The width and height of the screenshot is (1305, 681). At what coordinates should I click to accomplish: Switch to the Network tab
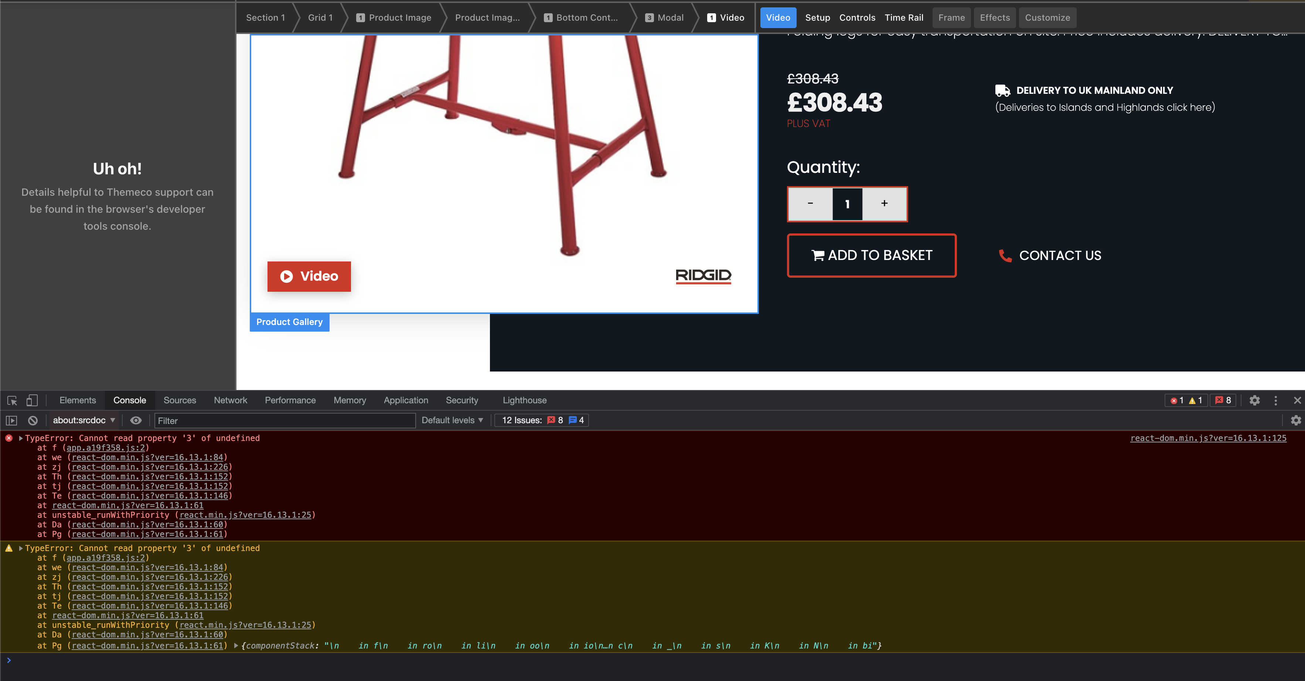pyautogui.click(x=230, y=400)
